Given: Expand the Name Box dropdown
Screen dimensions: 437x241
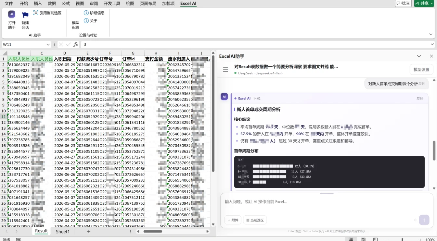Looking at the screenshot, I should coord(48,44).
